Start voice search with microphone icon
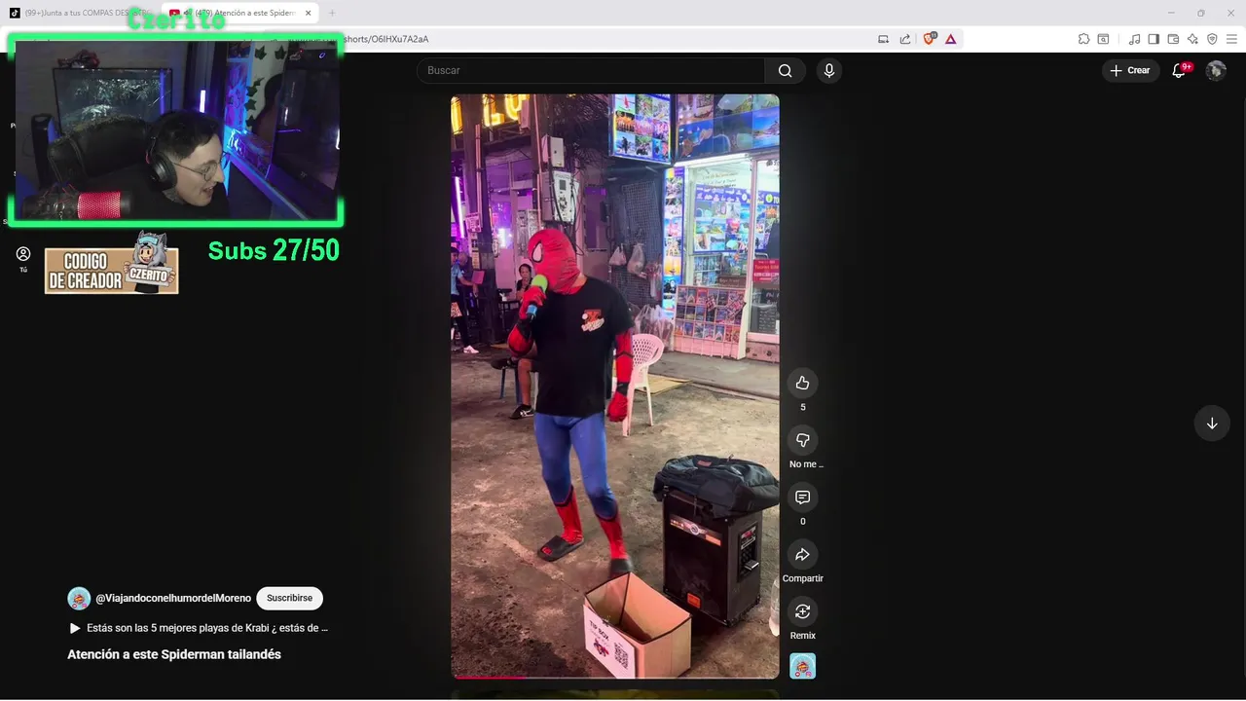The width and height of the screenshot is (1246, 701). [x=829, y=70]
